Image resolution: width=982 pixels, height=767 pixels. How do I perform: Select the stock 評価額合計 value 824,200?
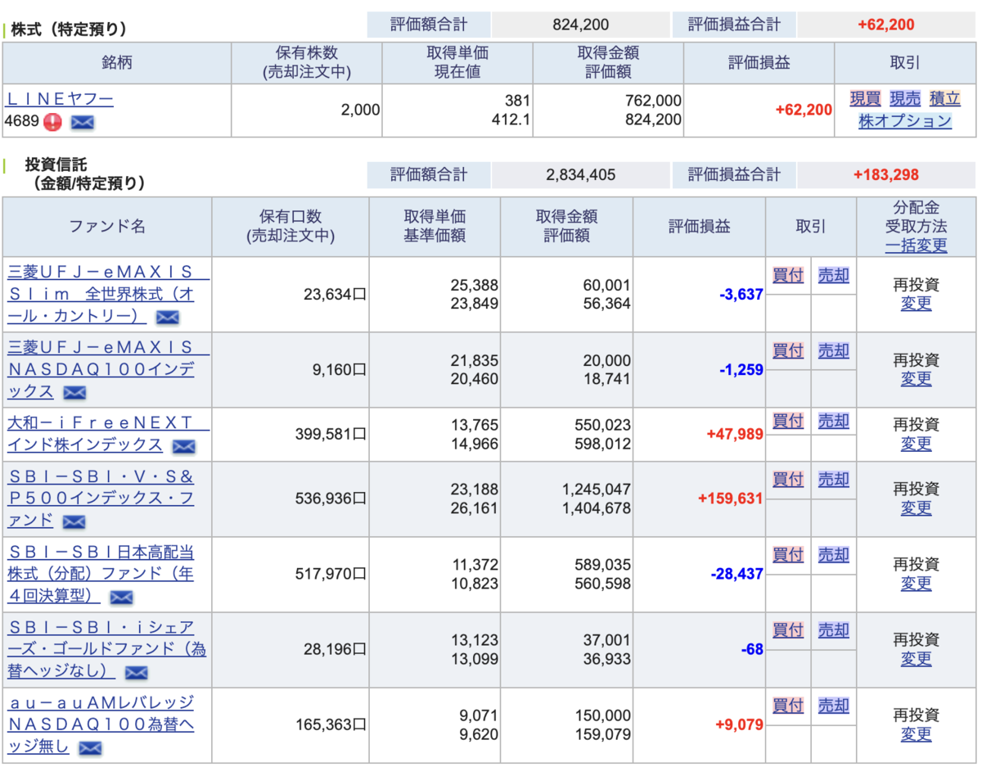[x=581, y=25]
